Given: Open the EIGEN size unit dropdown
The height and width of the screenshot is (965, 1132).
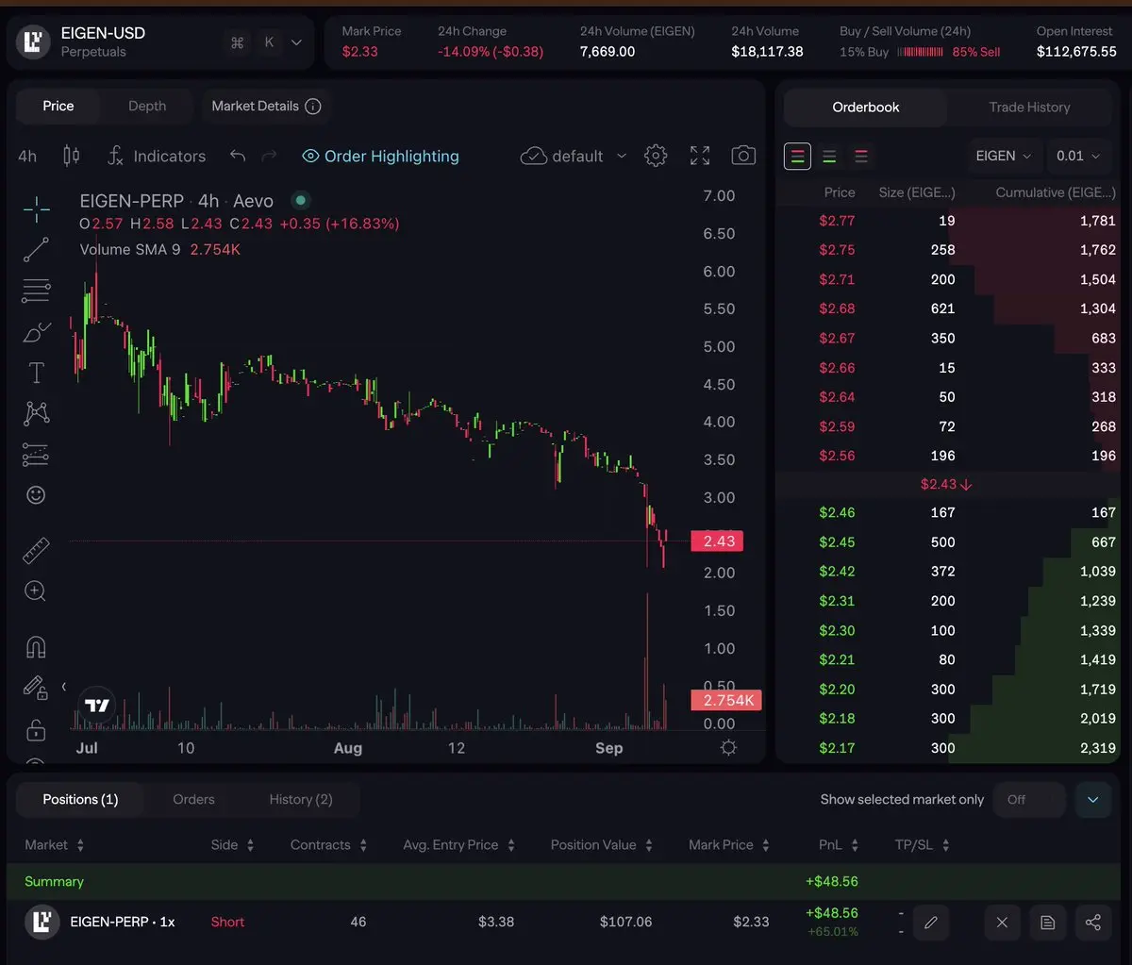Looking at the screenshot, I should [1004, 156].
